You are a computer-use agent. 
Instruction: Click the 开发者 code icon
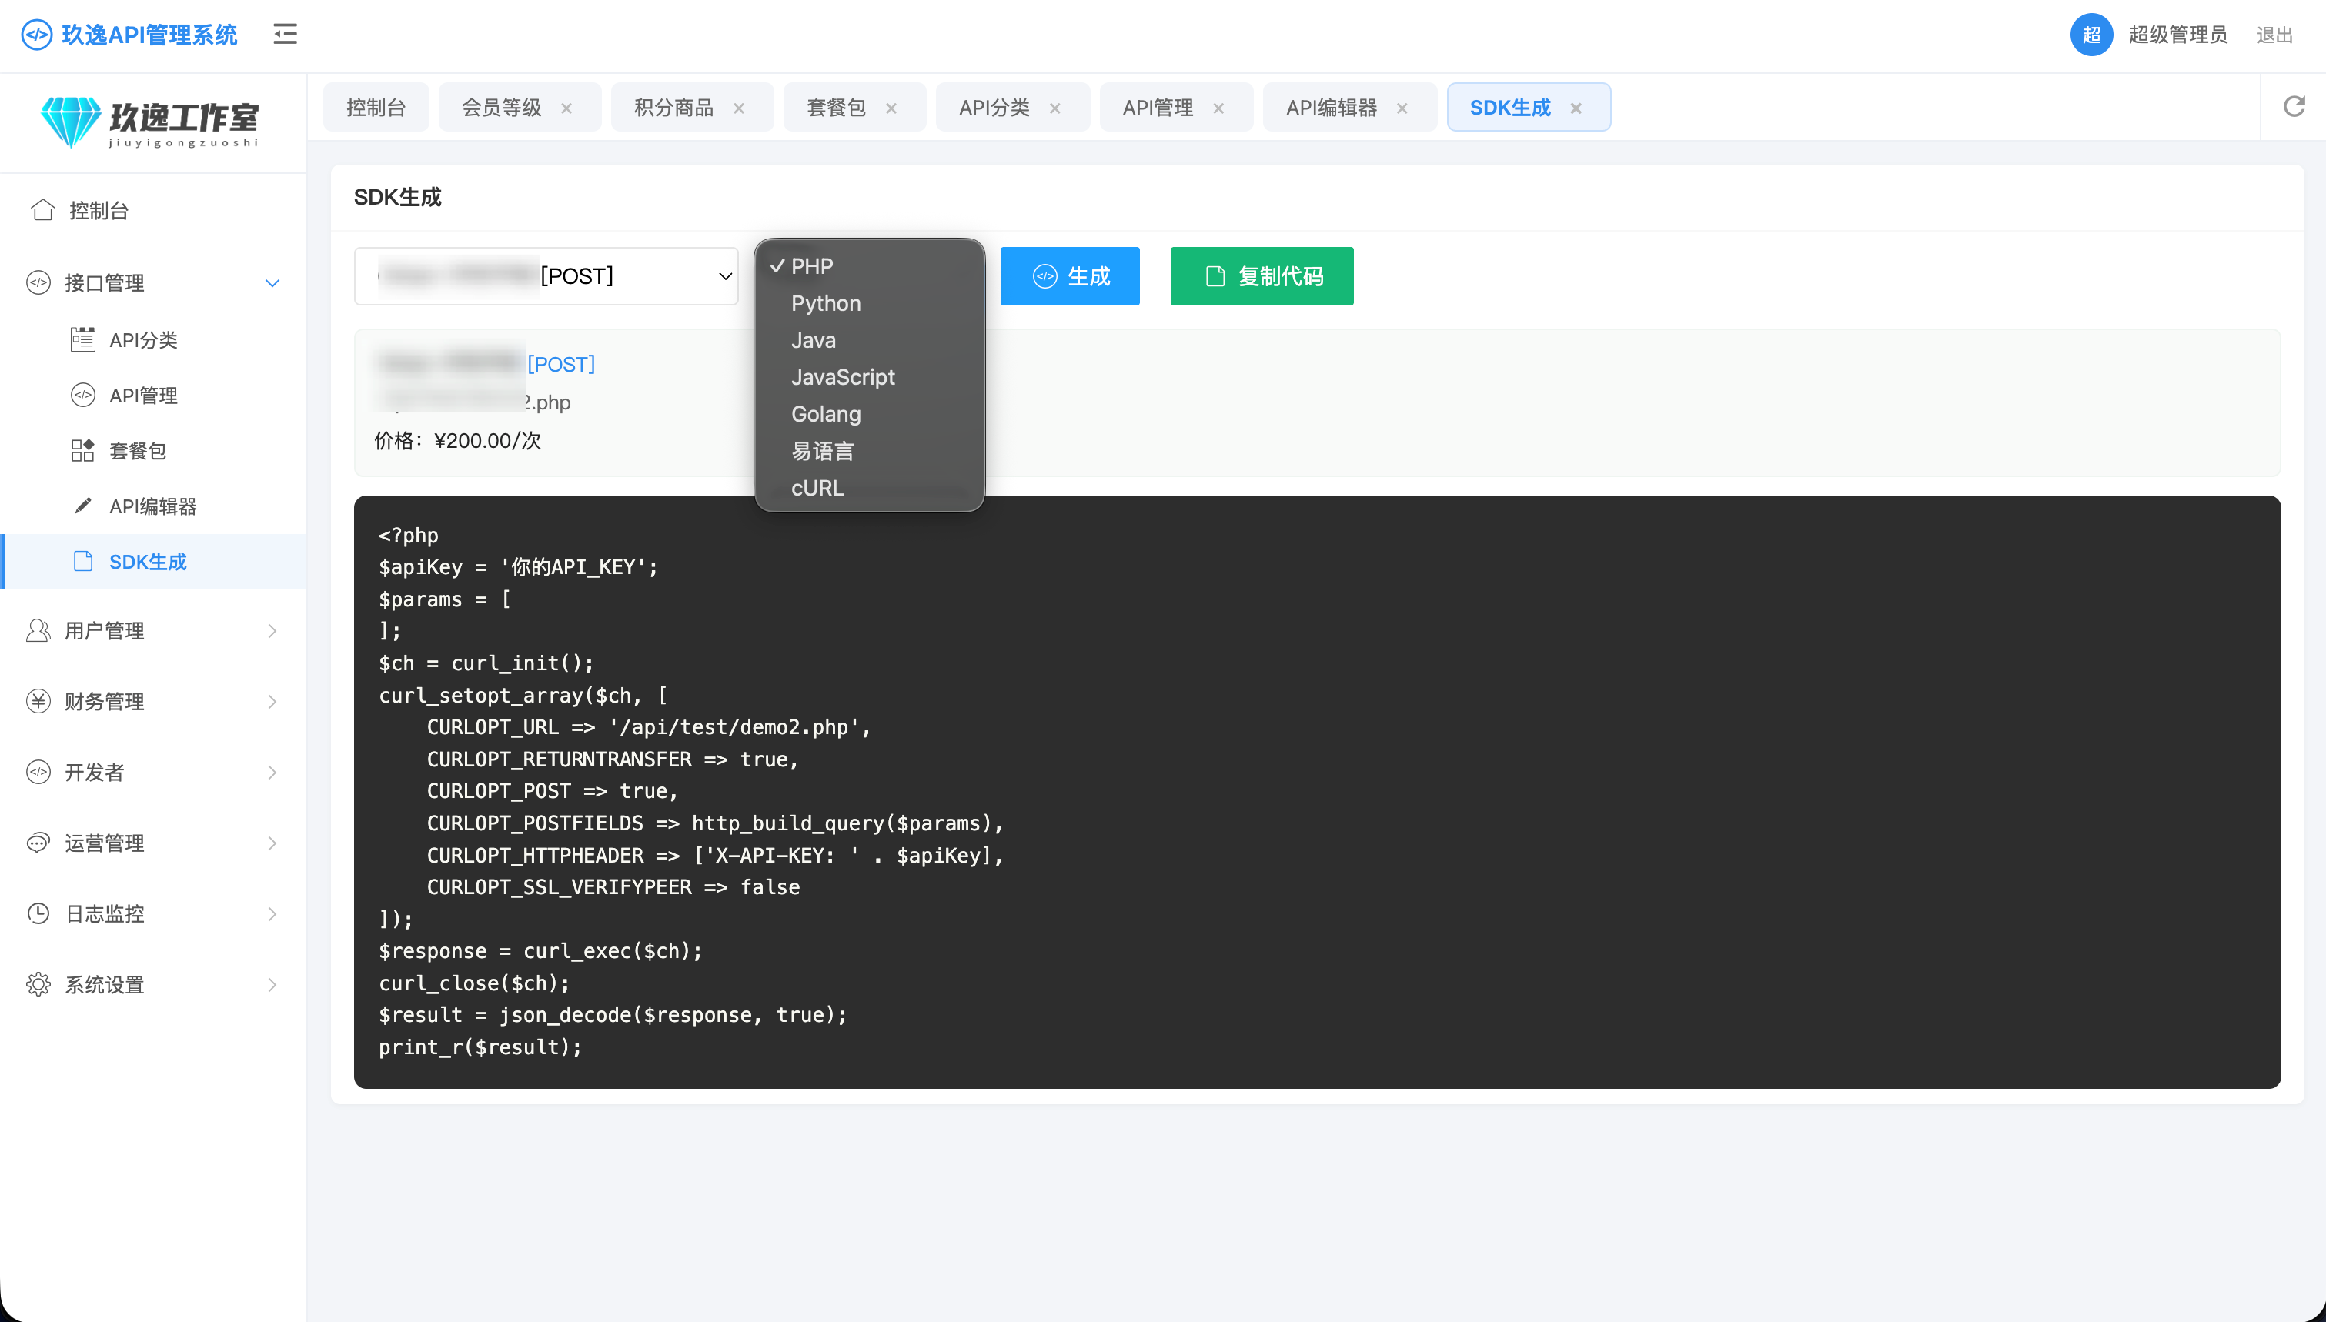pos(38,772)
